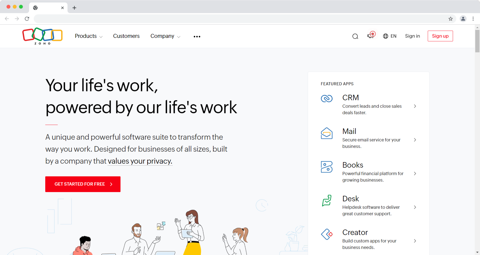Image resolution: width=480 pixels, height=255 pixels.
Task: Open the Chrome three-dot menu
Action: tap(473, 19)
